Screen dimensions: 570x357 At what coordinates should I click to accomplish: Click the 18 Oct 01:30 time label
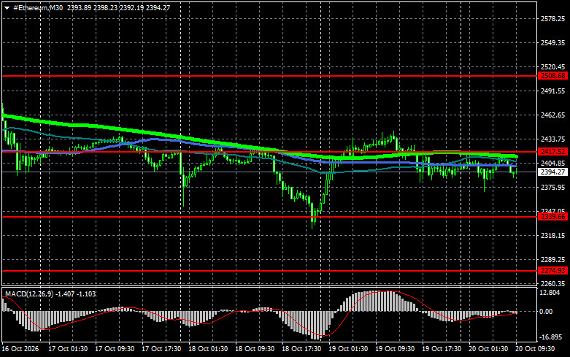[208, 349]
